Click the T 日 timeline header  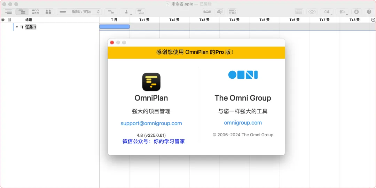[x=114, y=20]
